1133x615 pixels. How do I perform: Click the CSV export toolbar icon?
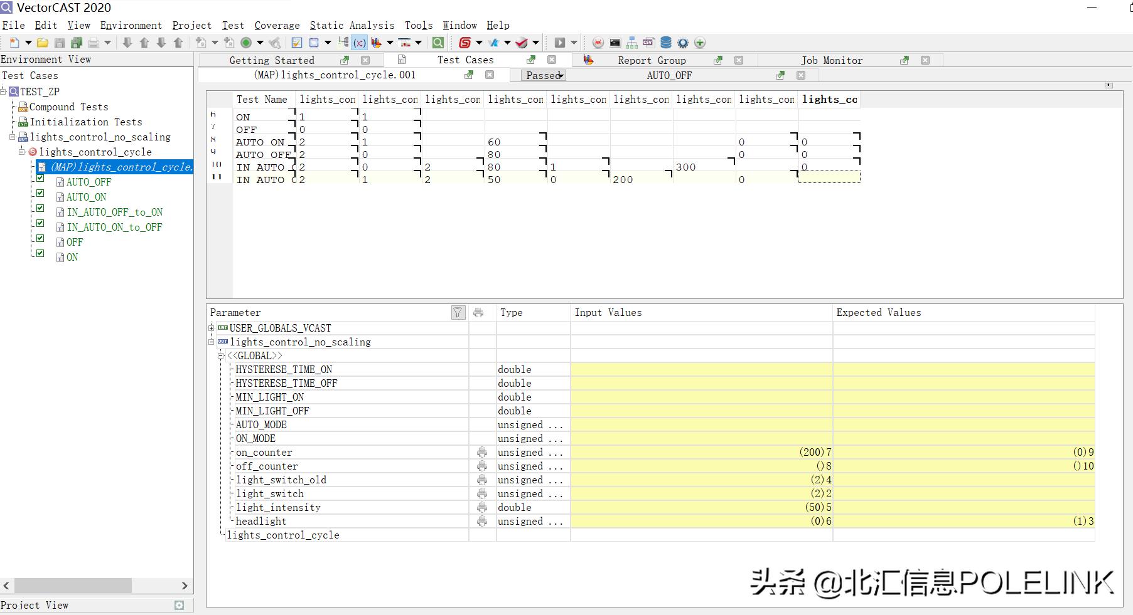(648, 43)
